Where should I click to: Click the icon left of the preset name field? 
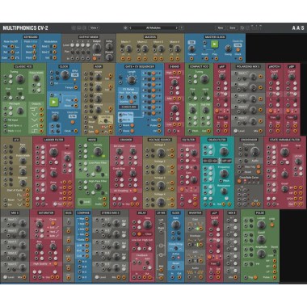point(125,27)
